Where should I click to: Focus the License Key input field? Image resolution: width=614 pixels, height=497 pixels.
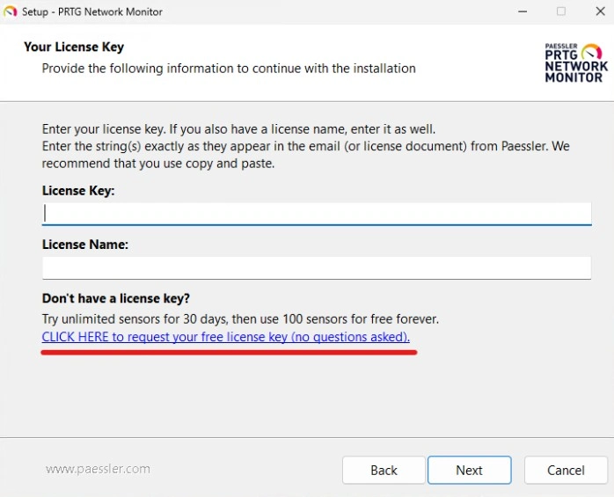pyautogui.click(x=317, y=214)
